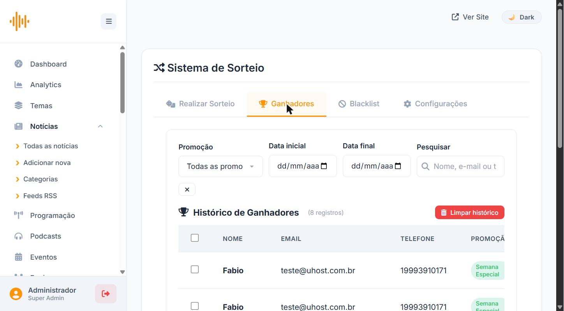Click the Ver Site external link icon
Viewport: 564px width, 311px height.
pos(455,17)
